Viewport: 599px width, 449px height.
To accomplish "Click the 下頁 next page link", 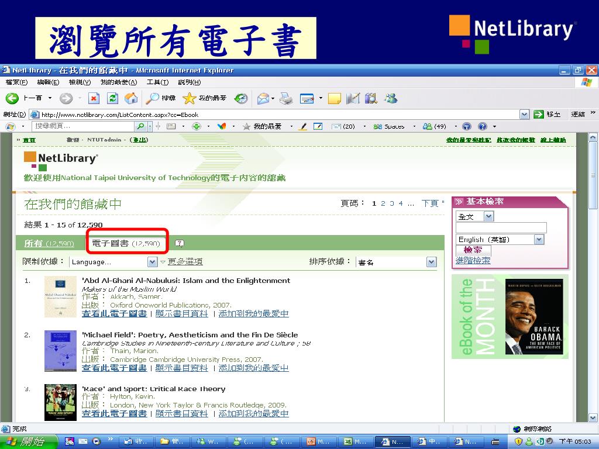I will click(430, 203).
